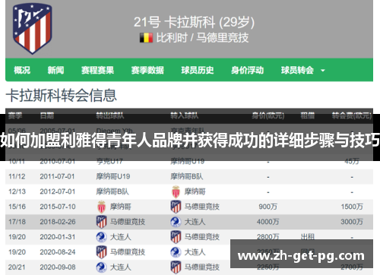
Task: Click season cell 15/16
Action: pyautogui.click(x=17, y=207)
